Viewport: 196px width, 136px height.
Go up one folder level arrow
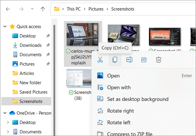(x=43, y=9)
